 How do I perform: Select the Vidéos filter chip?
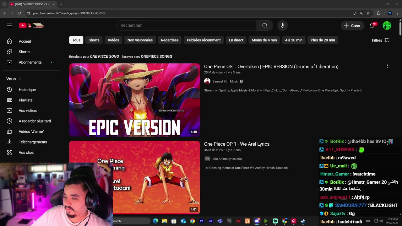tap(113, 40)
